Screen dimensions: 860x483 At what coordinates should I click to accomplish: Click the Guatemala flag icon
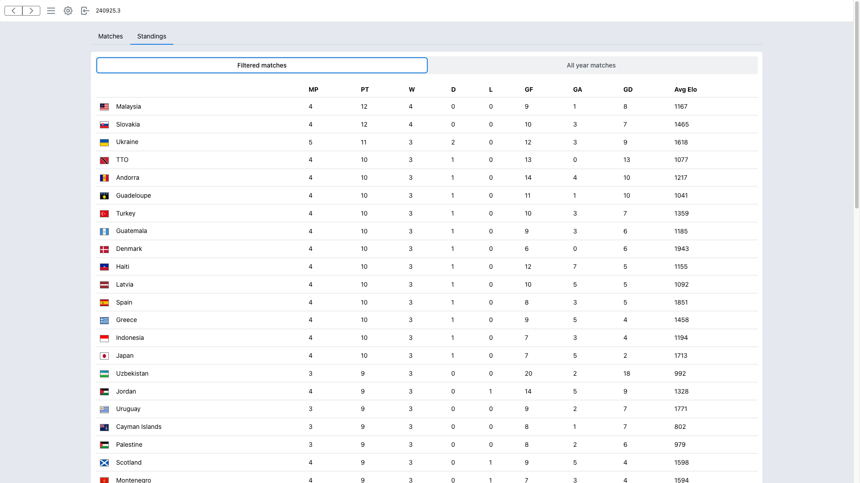click(104, 232)
